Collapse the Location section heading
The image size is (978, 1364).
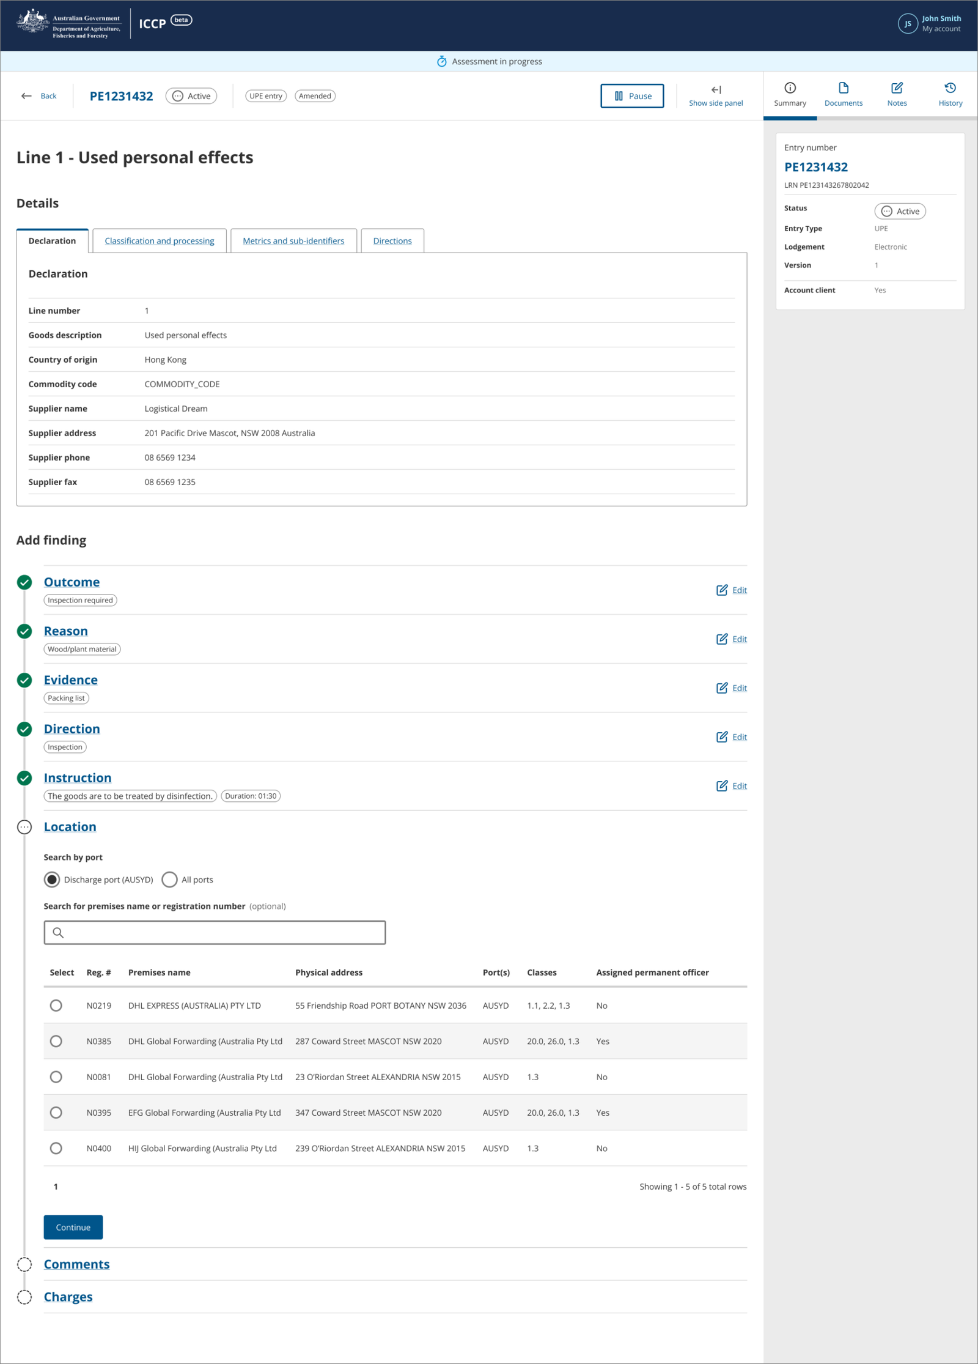tap(70, 827)
